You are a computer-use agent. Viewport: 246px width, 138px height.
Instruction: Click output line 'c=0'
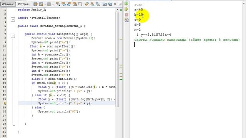(138, 20)
